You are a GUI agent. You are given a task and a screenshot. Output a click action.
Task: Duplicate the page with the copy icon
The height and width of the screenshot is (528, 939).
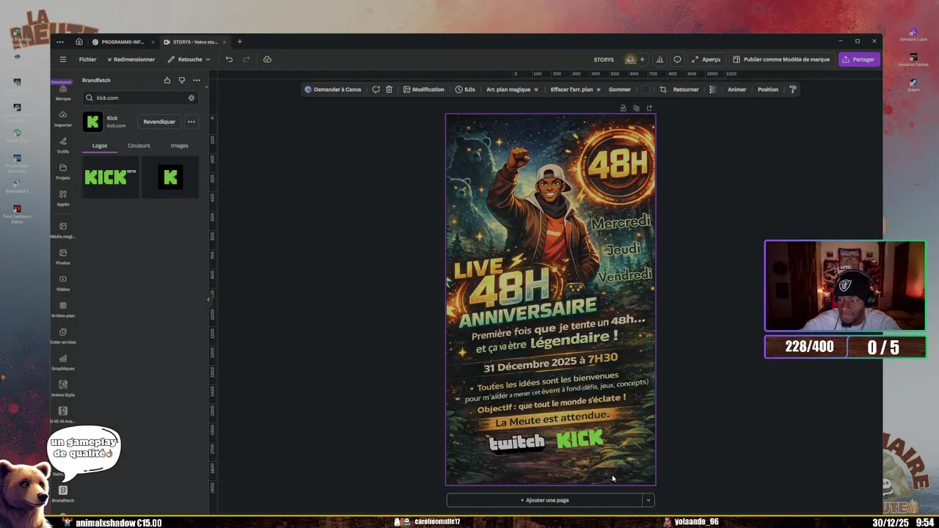pyautogui.click(x=636, y=108)
